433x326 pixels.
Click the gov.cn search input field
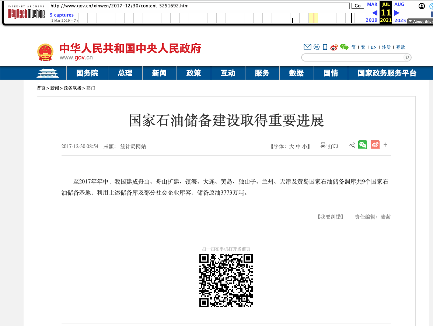353,57
